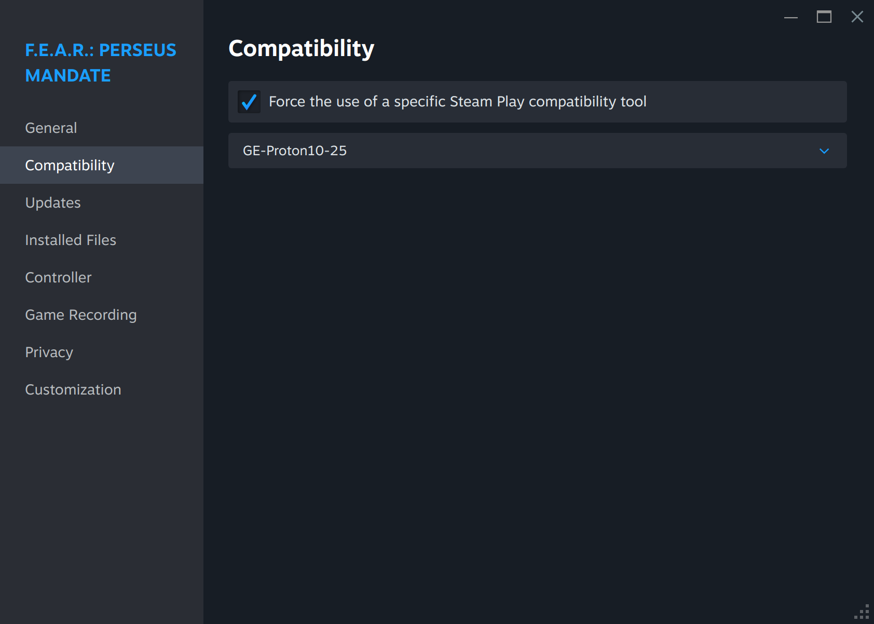Image resolution: width=874 pixels, height=624 pixels.
Task: Open the Game Recording settings
Action: point(81,315)
